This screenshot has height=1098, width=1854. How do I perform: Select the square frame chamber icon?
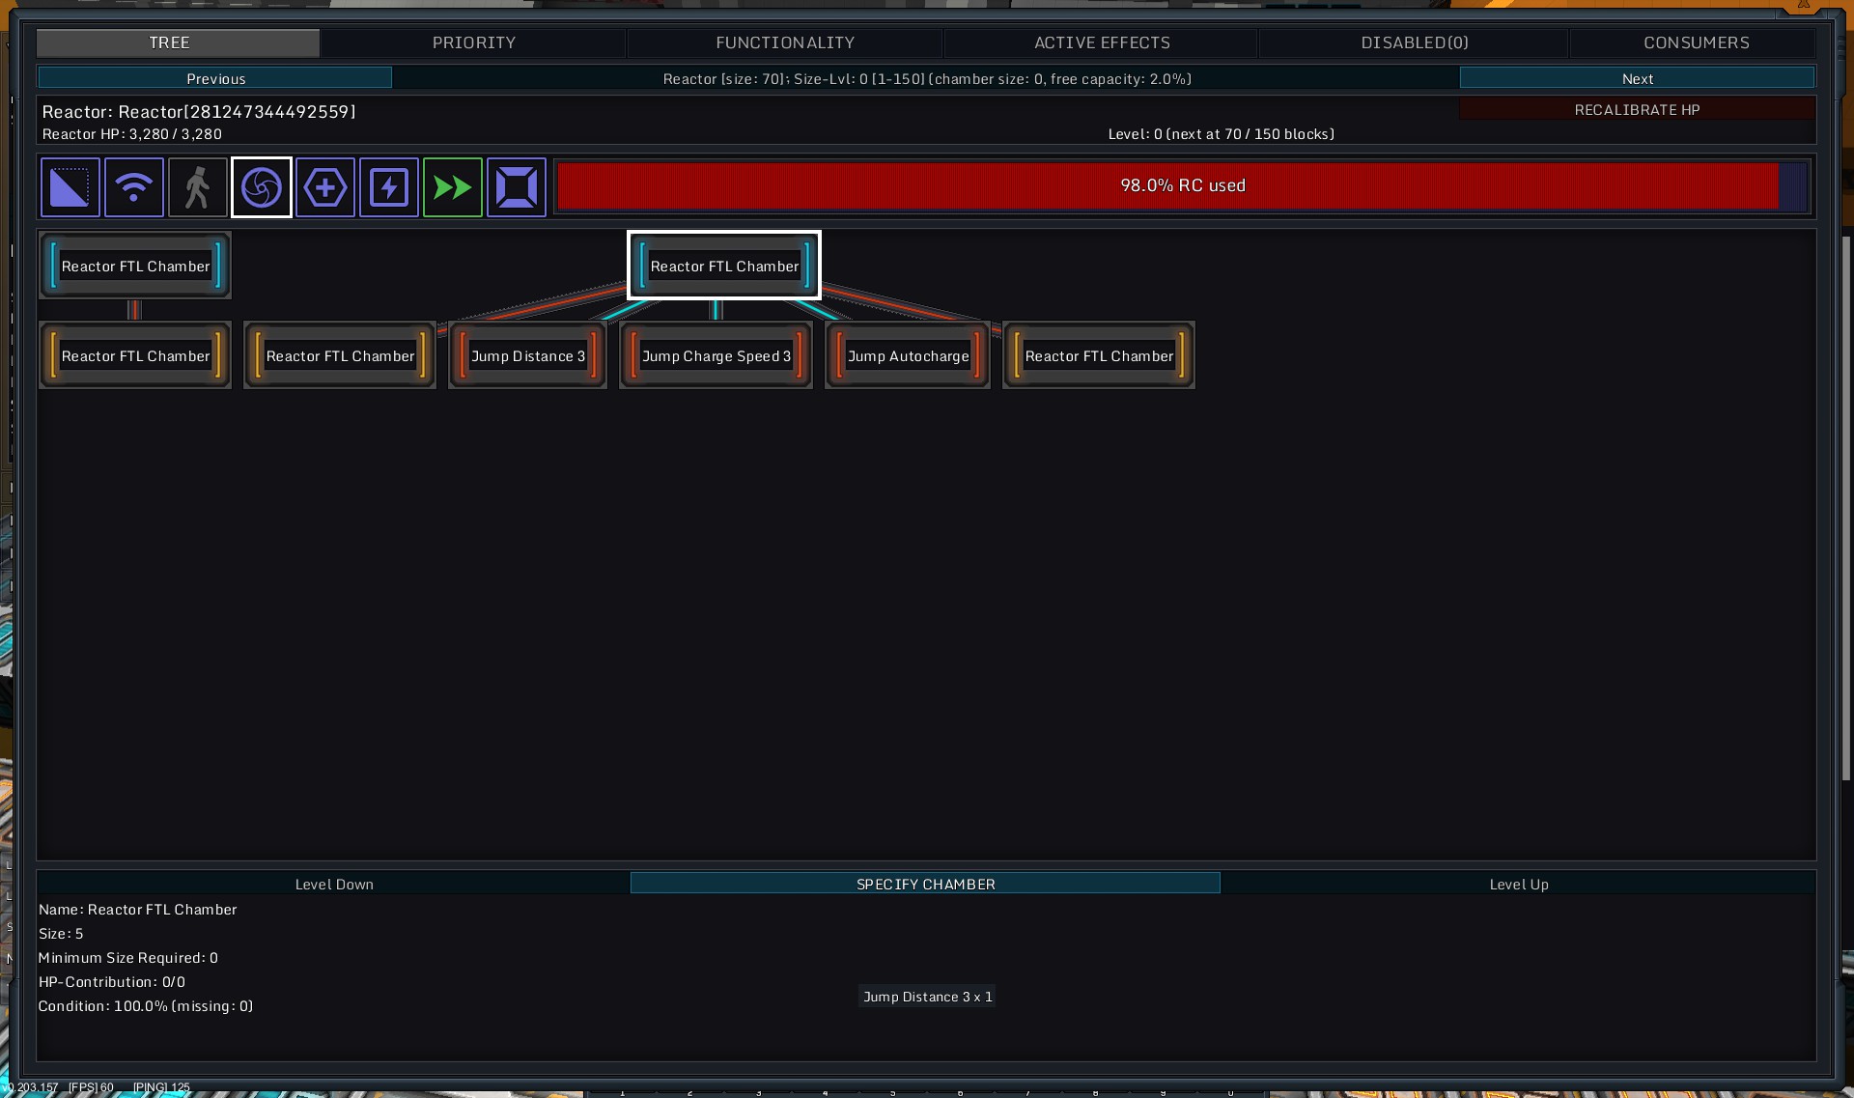(x=517, y=187)
